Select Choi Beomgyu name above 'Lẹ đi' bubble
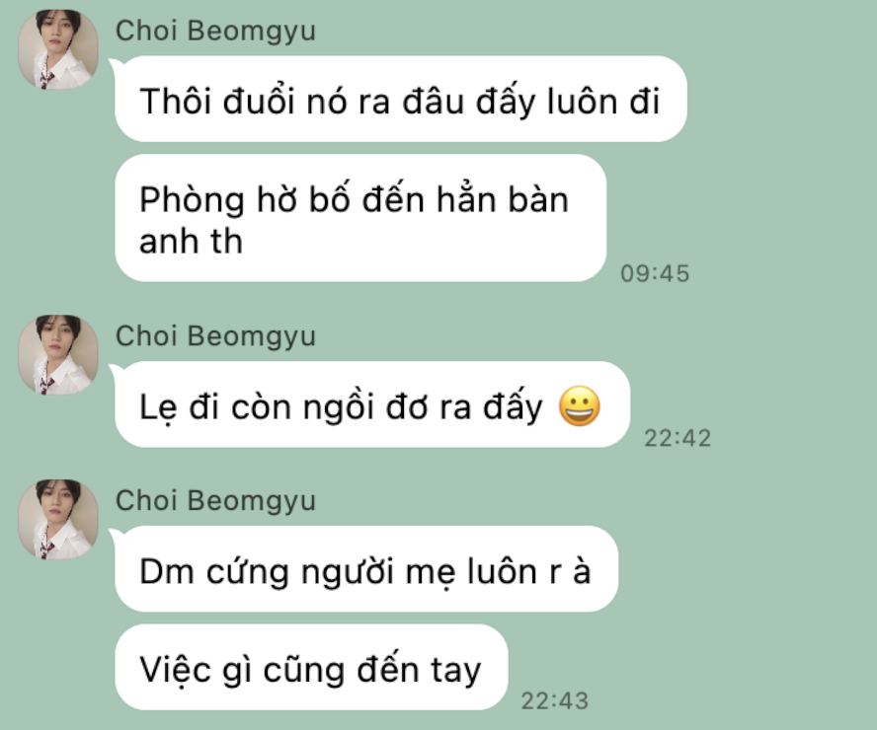The width and height of the screenshot is (877, 730). click(215, 335)
